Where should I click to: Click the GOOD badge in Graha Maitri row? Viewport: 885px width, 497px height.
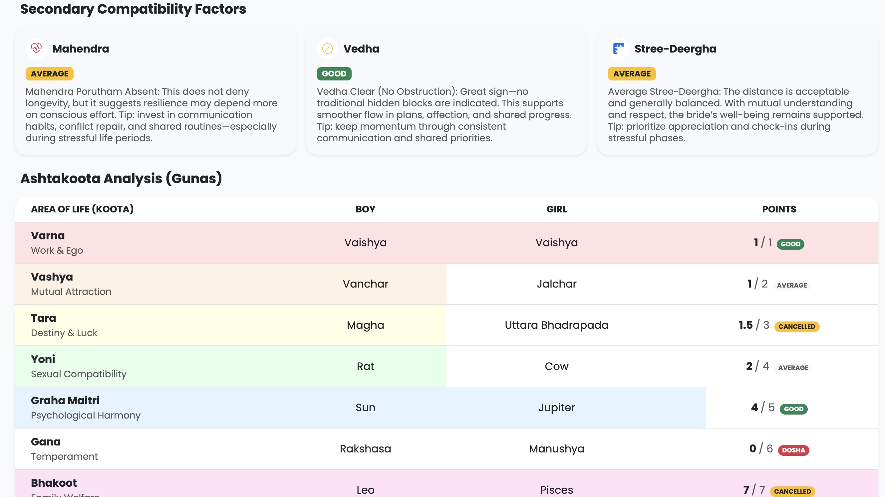point(793,409)
